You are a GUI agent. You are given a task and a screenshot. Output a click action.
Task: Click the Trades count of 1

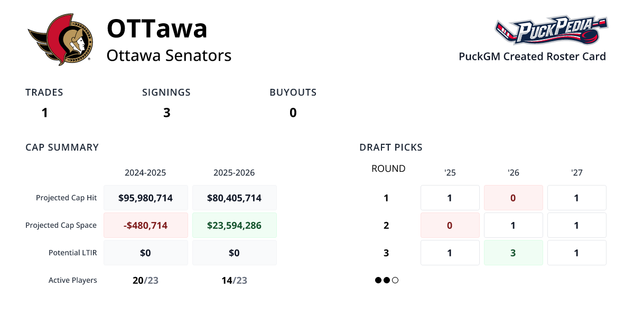click(45, 113)
